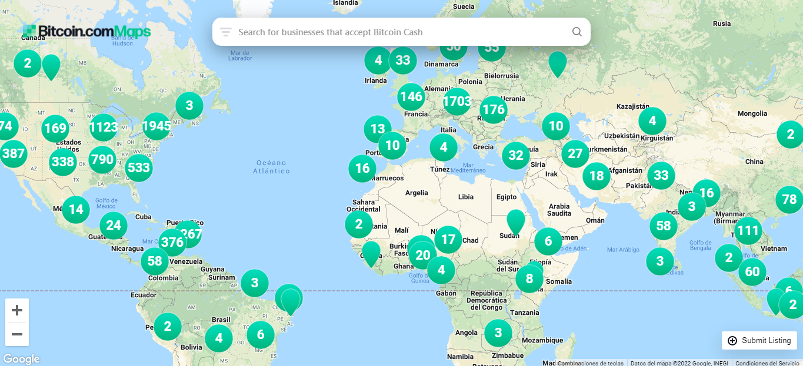Open the 169 cluster marker
803x366 pixels.
[x=55, y=128]
